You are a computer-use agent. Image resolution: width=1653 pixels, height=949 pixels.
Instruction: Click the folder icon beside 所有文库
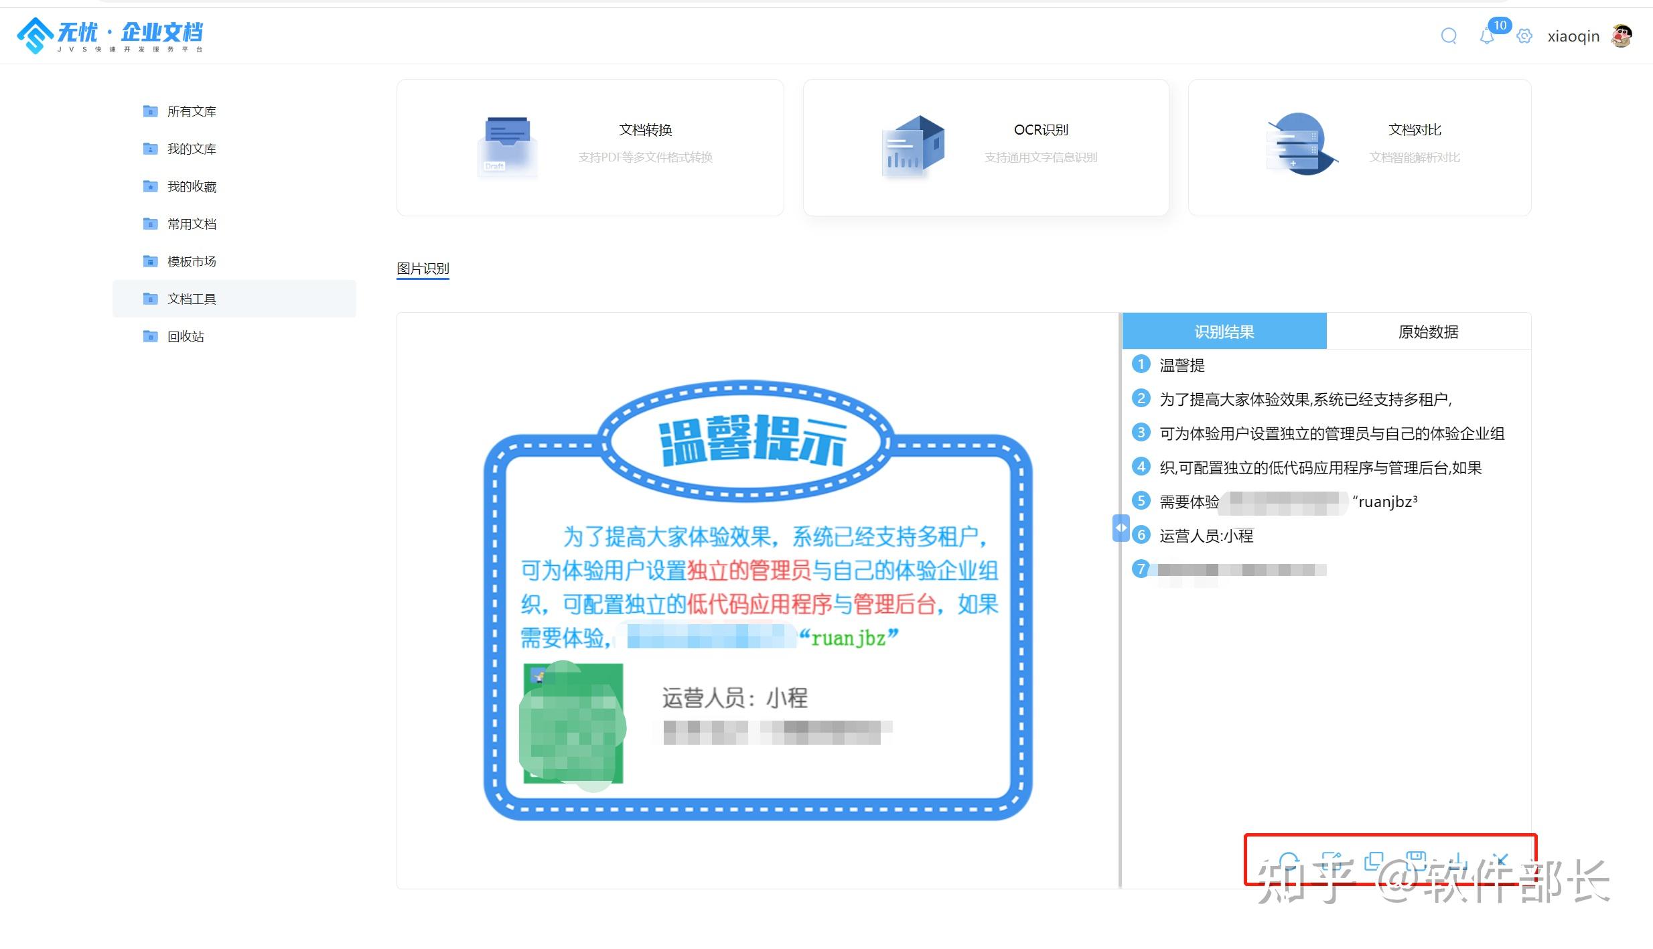click(151, 111)
